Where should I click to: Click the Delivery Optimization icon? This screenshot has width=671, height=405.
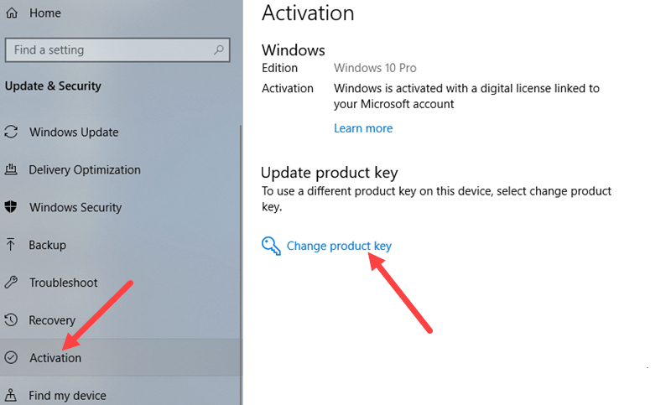(11, 169)
